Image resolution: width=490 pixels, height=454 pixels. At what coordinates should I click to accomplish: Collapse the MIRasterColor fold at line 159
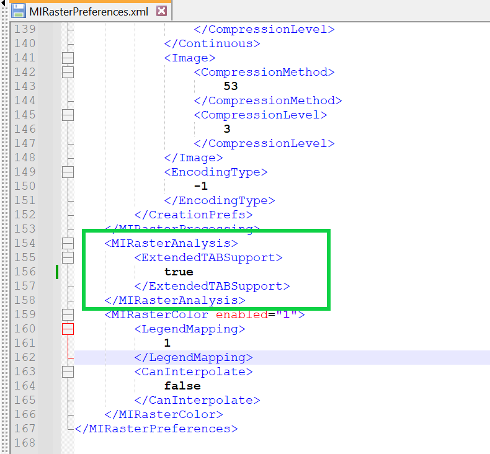68,314
